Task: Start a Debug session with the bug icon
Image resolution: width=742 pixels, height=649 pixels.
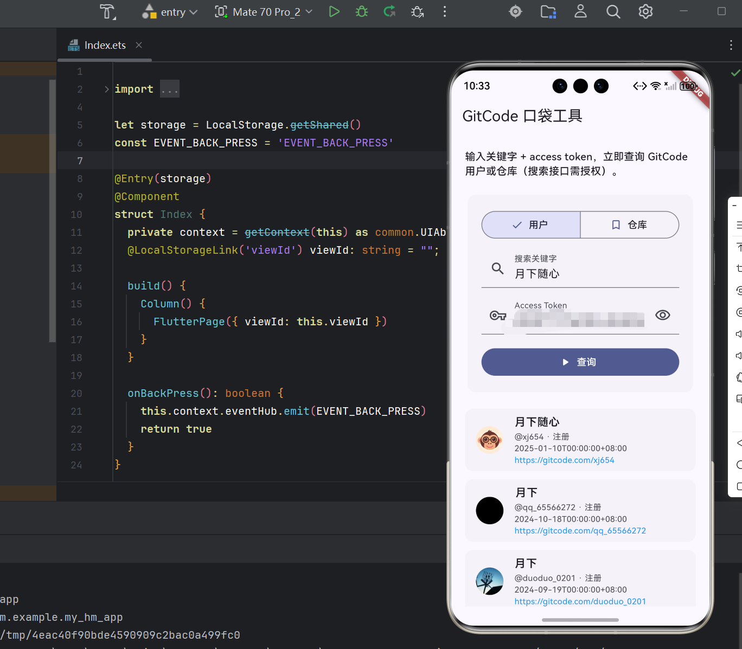Action: (x=361, y=11)
